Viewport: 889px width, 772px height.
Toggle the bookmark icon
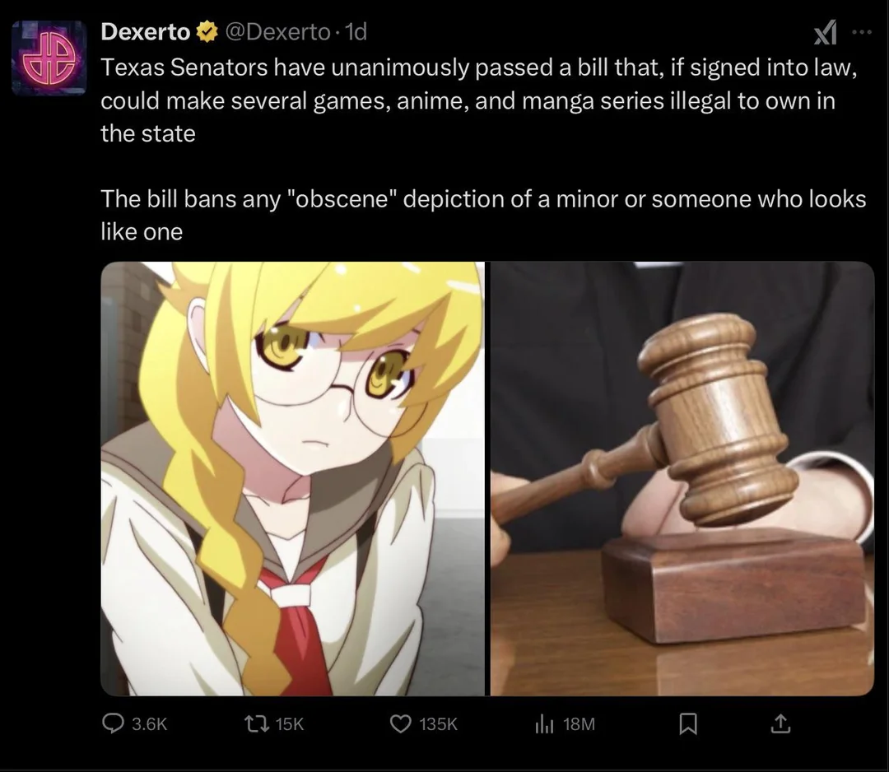click(x=687, y=723)
